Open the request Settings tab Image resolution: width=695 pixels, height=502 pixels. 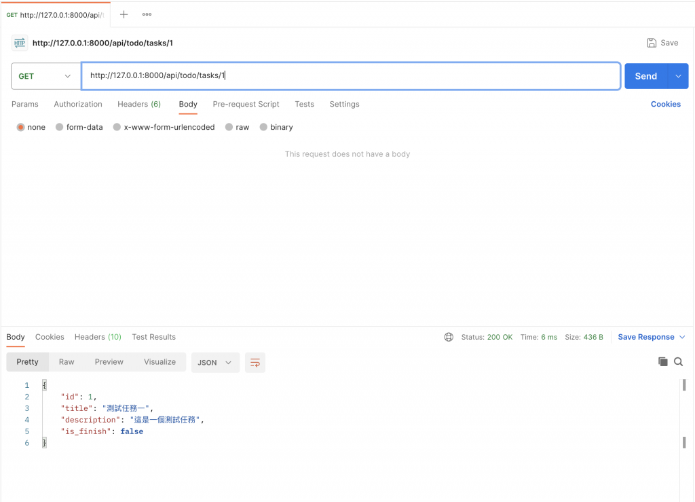click(344, 104)
